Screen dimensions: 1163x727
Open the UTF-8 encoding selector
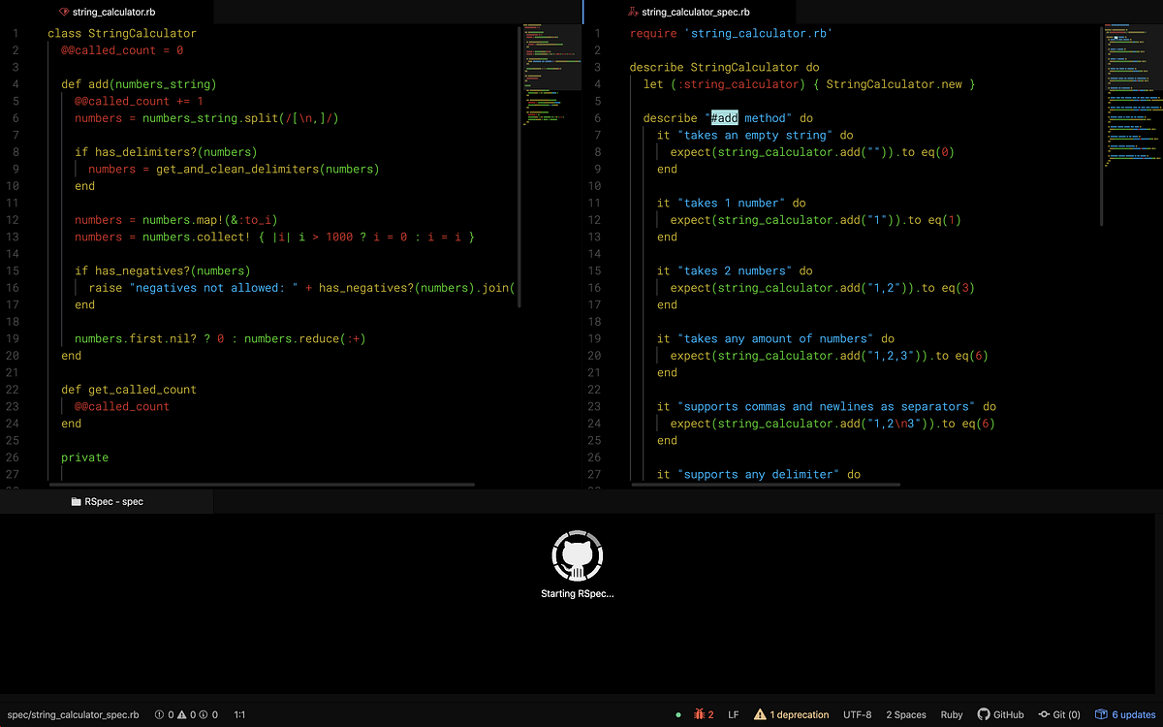coord(857,714)
